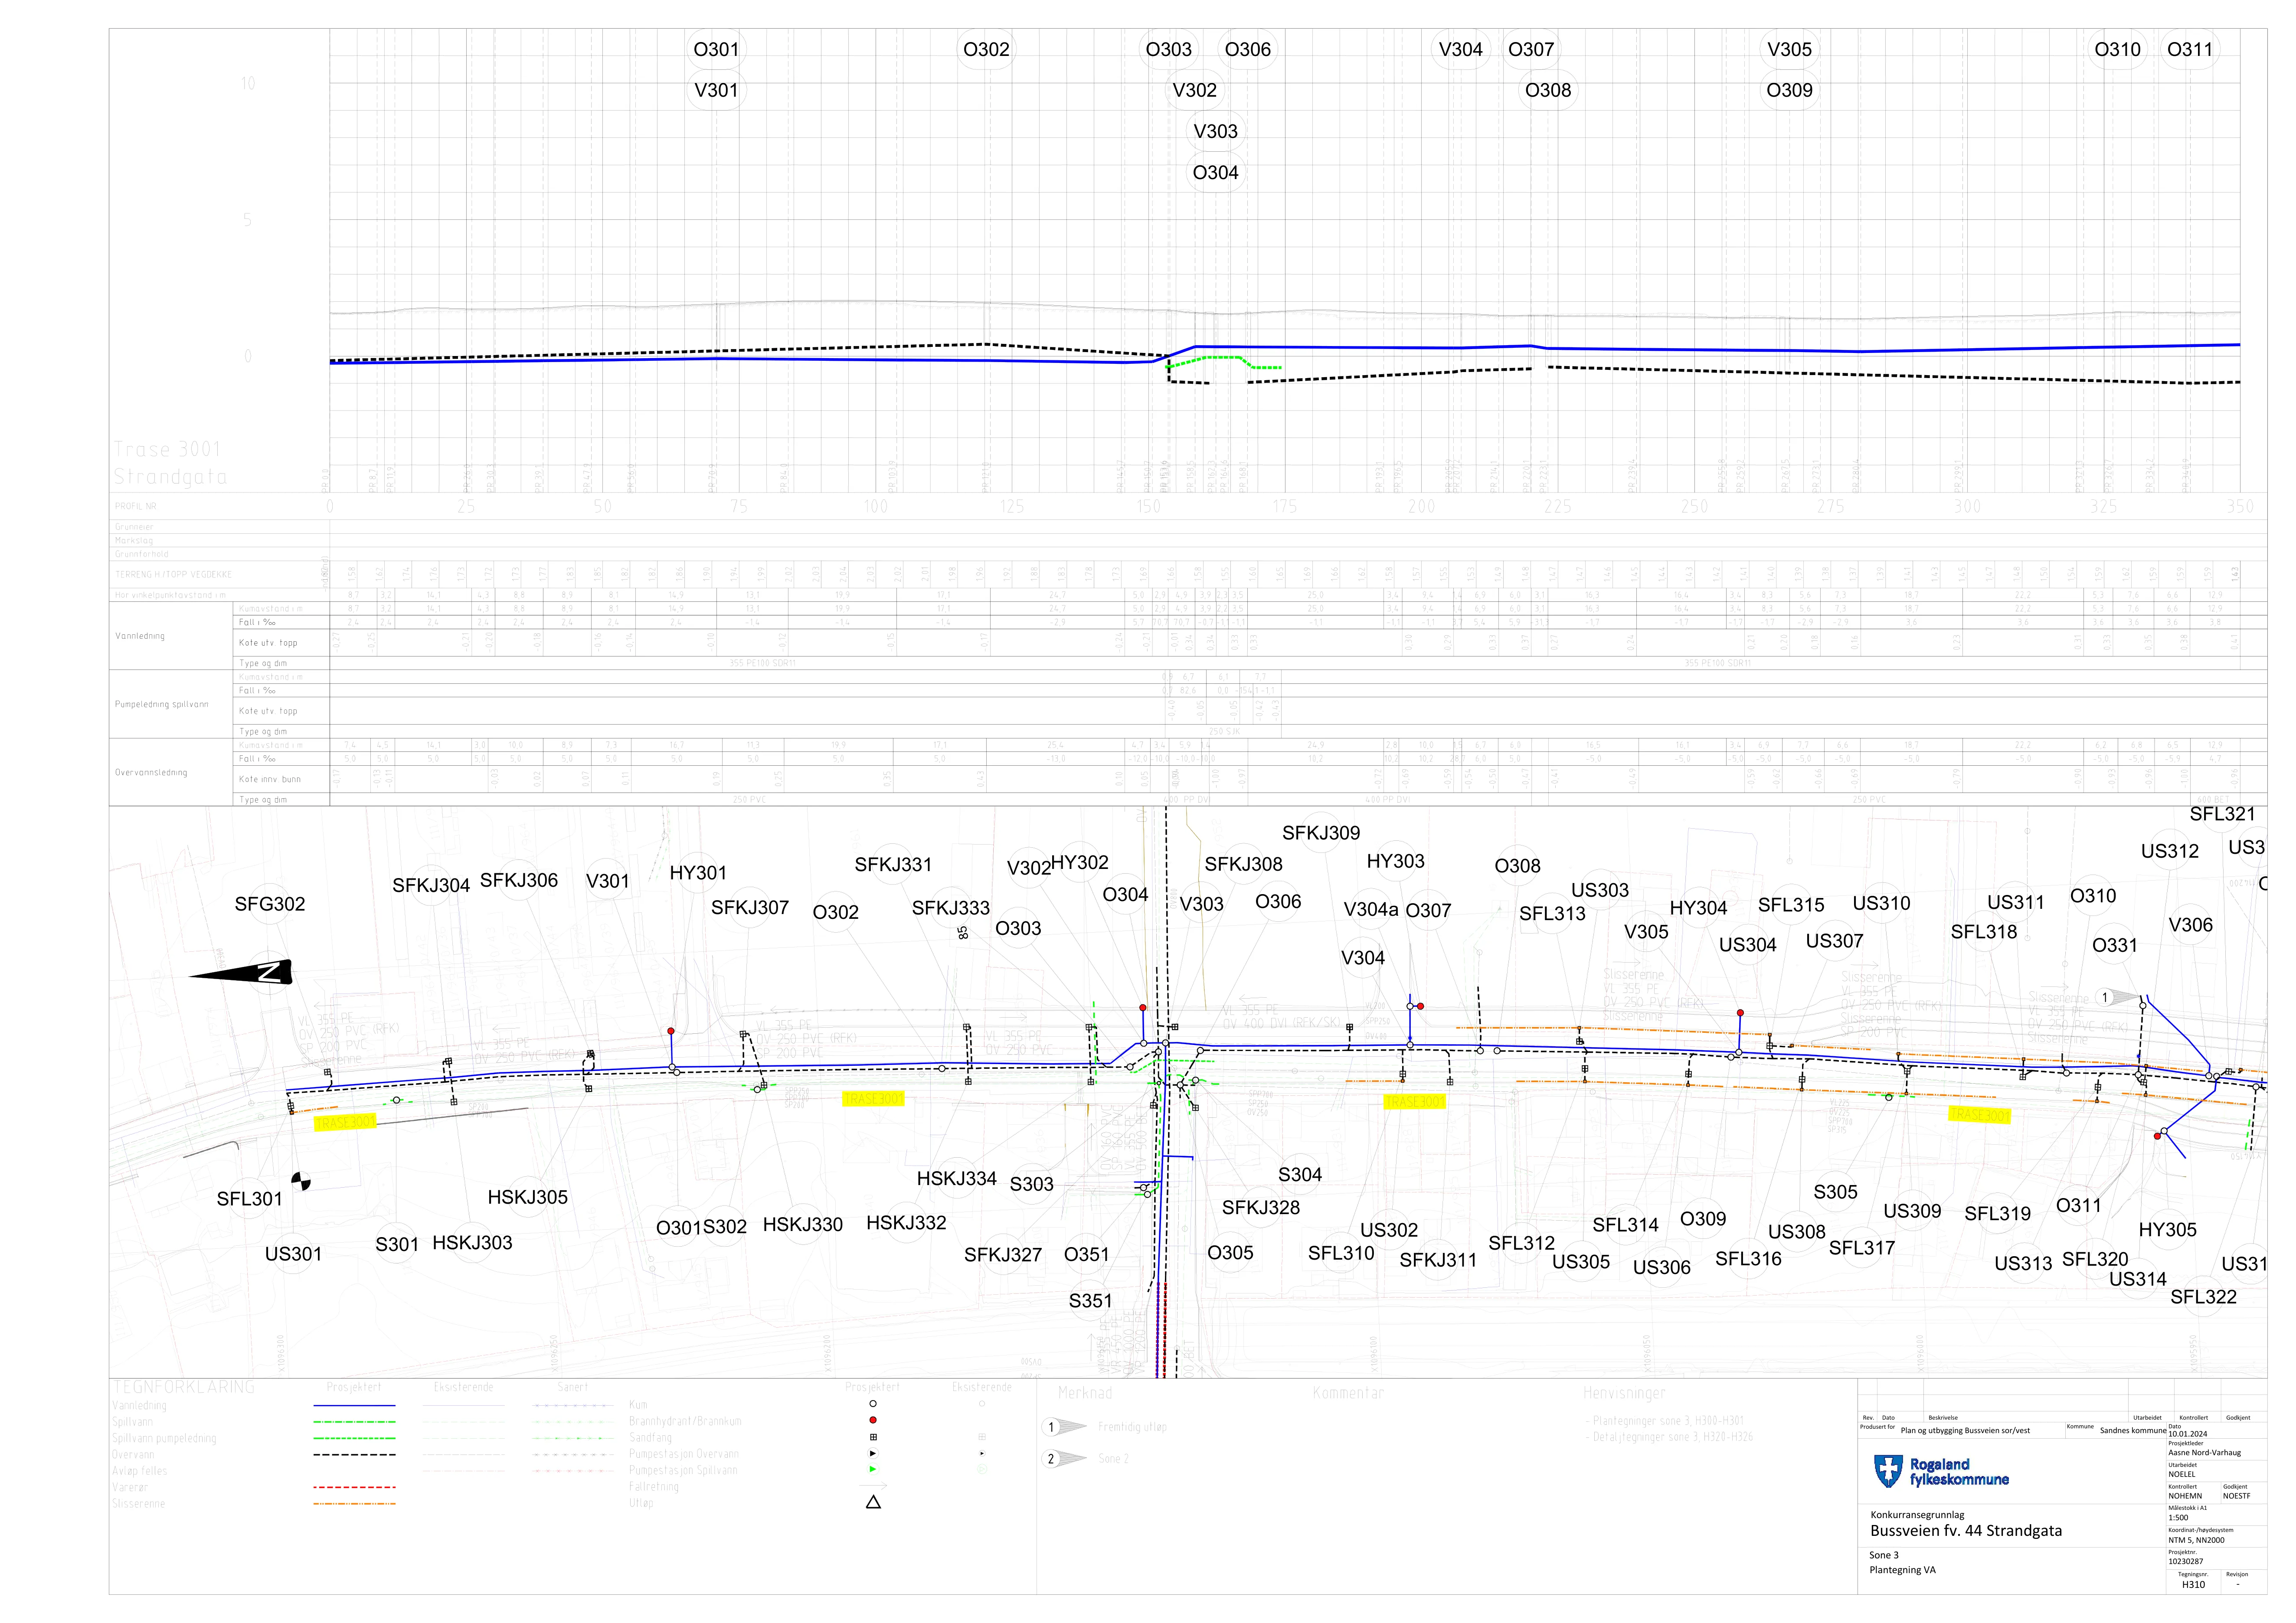Click the green Pumpestasjon Spillvann legend symbol

click(873, 1469)
